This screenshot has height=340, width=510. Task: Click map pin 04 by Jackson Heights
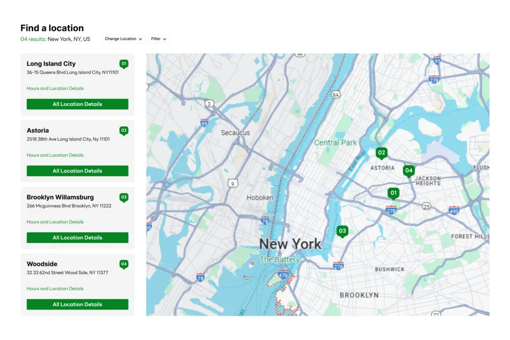[x=409, y=170]
